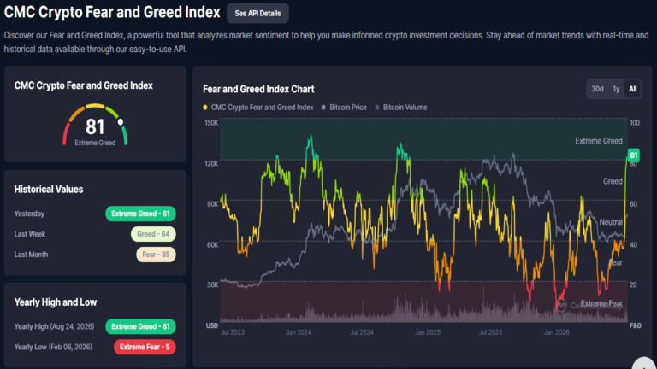Open the See API Details button
The image size is (657, 369).
257,14
